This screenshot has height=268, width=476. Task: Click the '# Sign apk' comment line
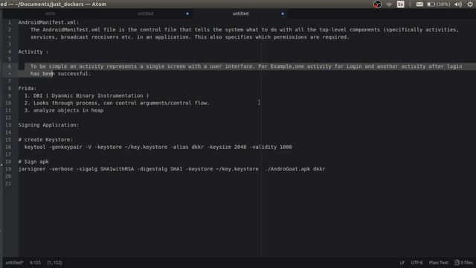pyautogui.click(x=33, y=162)
